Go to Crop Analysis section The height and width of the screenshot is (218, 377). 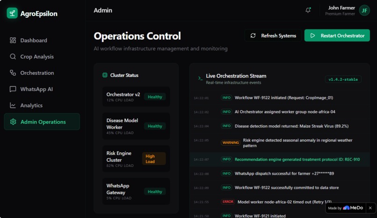(42, 56)
